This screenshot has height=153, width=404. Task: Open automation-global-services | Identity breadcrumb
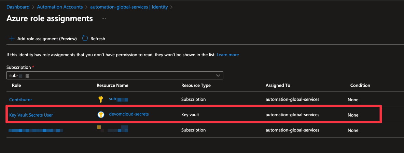pyautogui.click(x=129, y=7)
